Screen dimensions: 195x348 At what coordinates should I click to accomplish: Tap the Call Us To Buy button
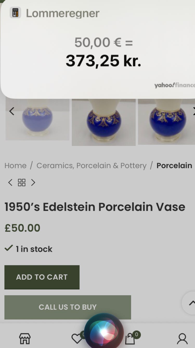click(68, 307)
